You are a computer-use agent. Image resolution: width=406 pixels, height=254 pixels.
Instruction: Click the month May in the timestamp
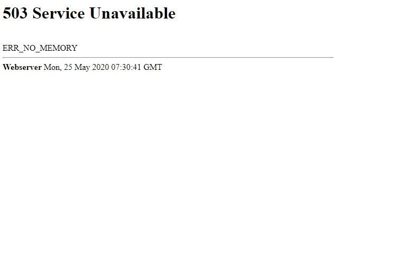tap(82, 68)
